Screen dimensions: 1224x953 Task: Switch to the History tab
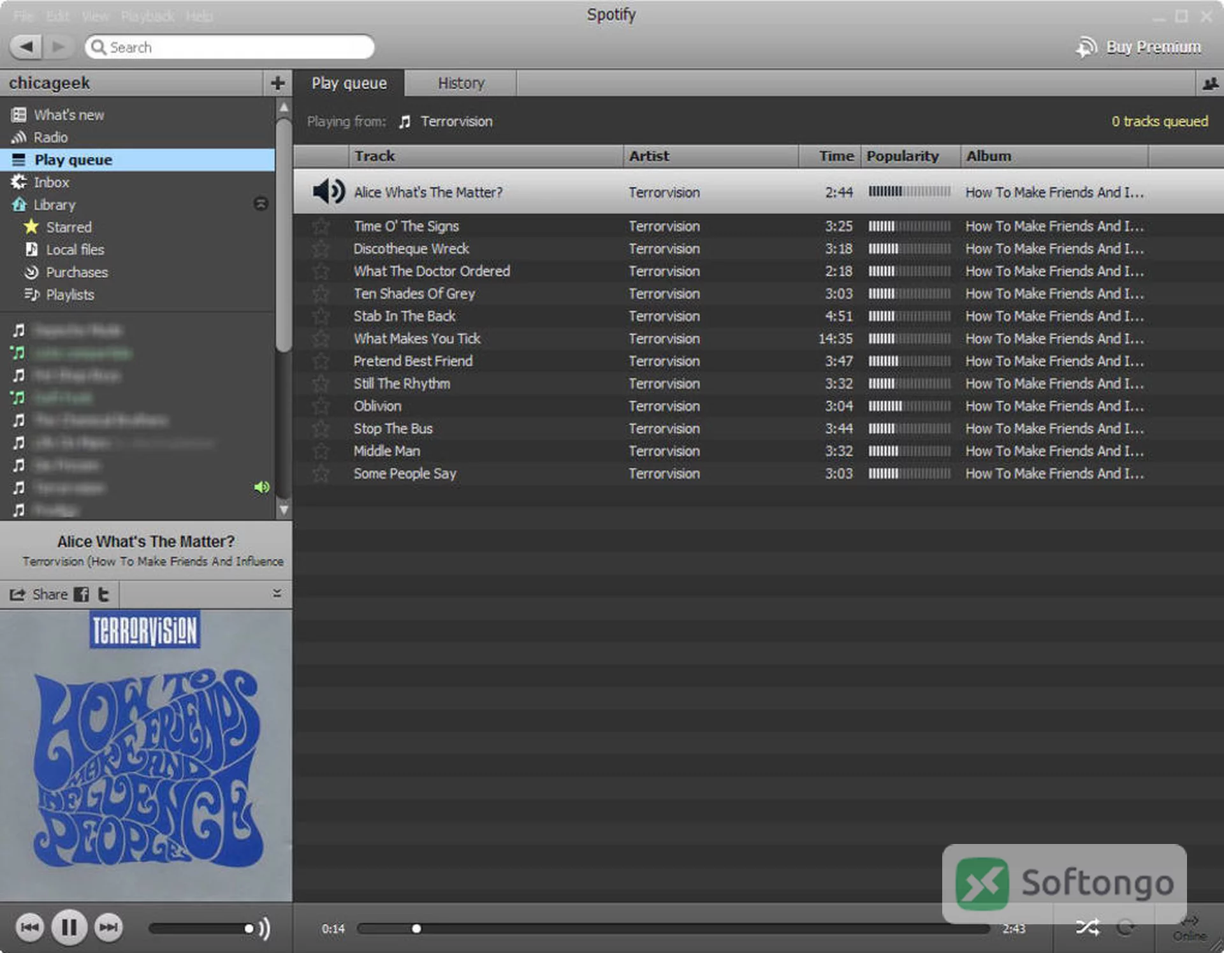461,84
